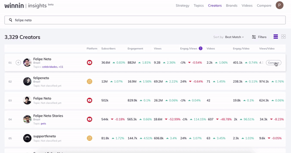The image size is (291, 153).
Task: Click Felipe Neto name in row 01
Action: [42, 59]
